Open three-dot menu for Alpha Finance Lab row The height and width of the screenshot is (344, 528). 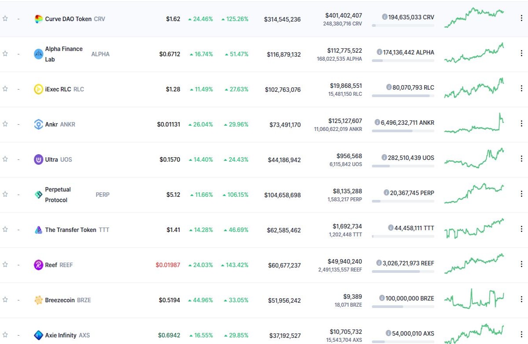click(521, 54)
